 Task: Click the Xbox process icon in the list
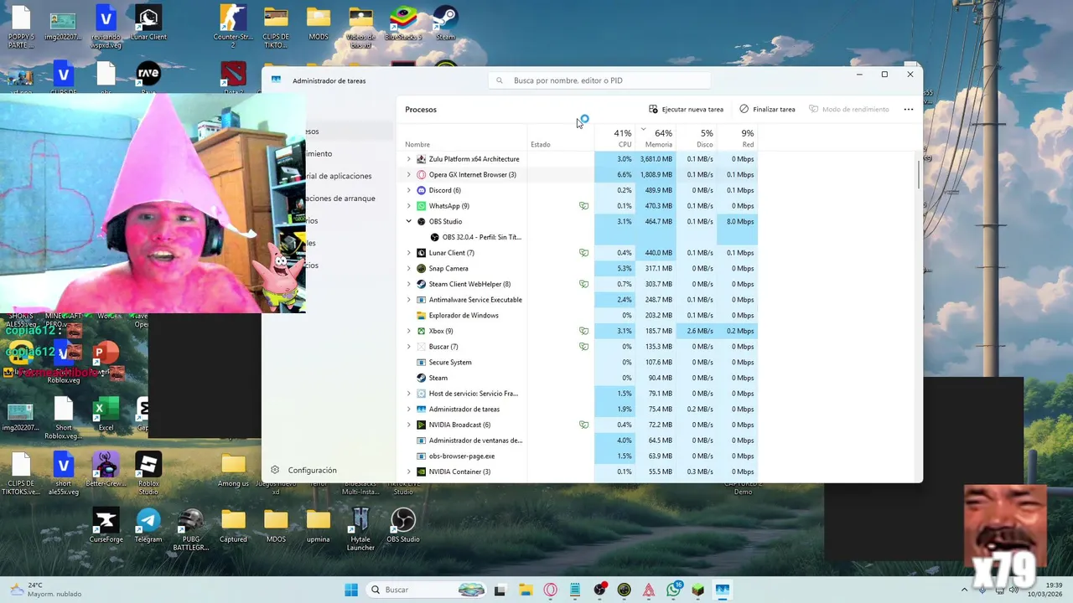(421, 331)
